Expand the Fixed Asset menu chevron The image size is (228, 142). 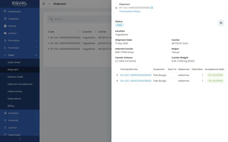pos(36,135)
